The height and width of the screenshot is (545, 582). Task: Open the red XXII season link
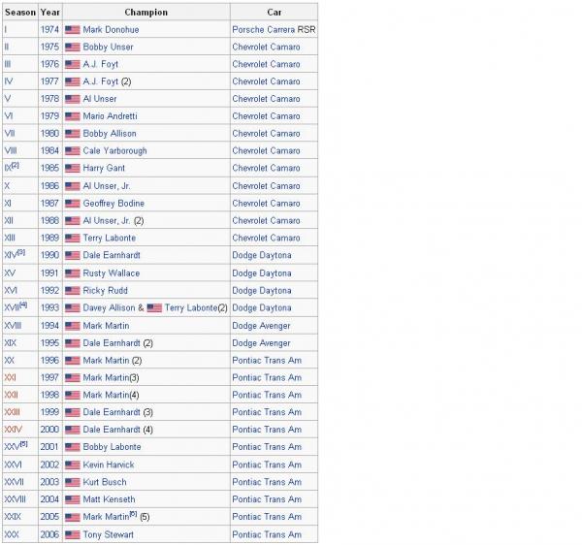click(11, 395)
